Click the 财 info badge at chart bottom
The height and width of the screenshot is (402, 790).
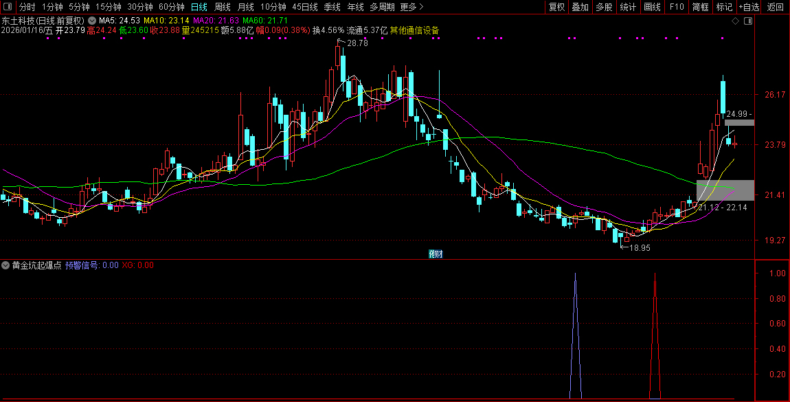436,254
